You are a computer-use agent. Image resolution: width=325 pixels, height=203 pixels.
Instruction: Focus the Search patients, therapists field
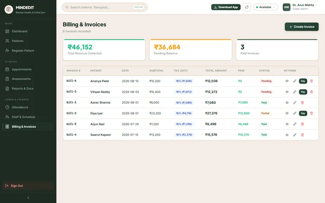point(105,7)
